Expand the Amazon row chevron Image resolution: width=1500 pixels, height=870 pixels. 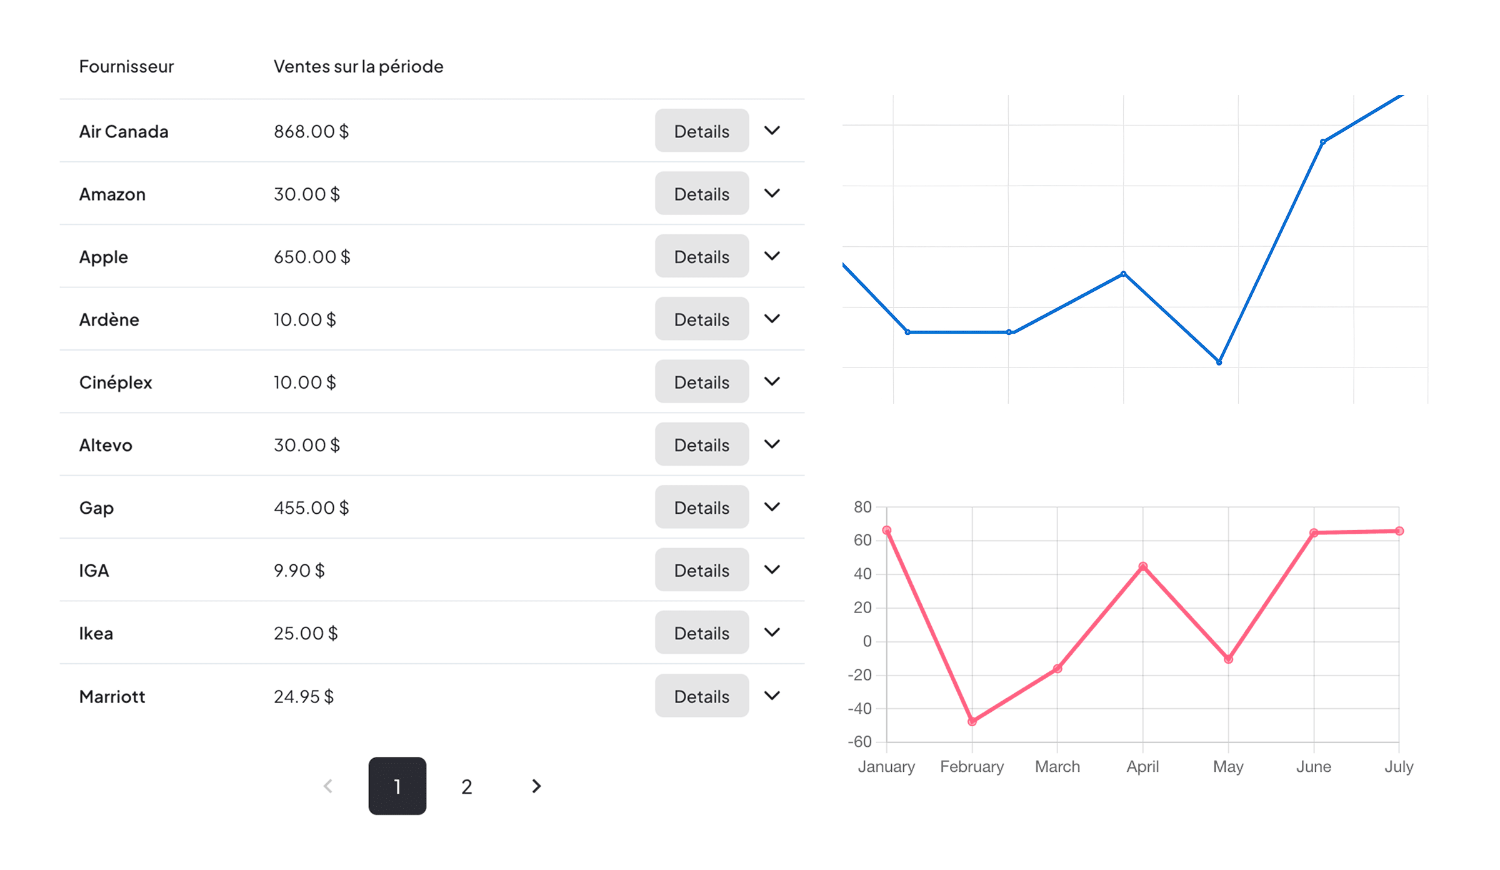coord(772,193)
